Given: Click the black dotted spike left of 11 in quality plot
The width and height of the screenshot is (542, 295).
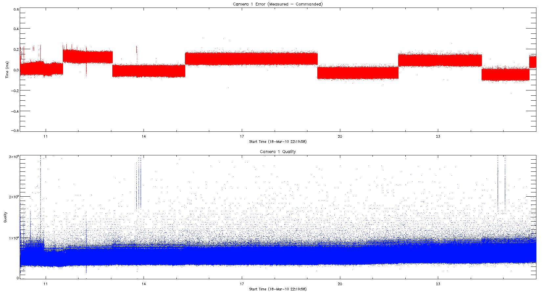Looking at the screenshot, I should 40,197.
